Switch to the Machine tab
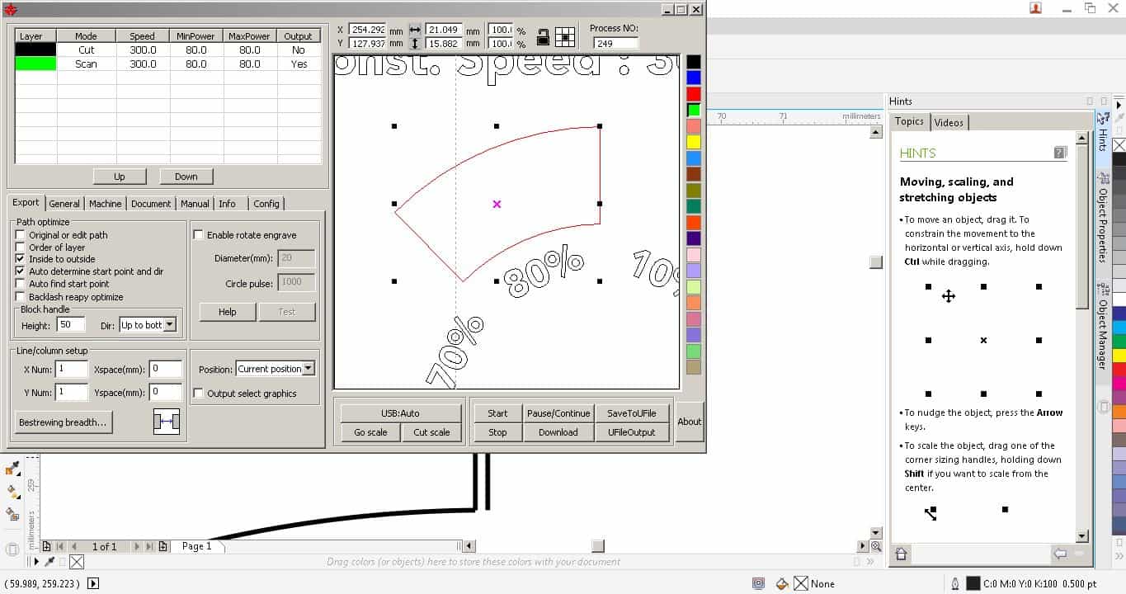 click(x=106, y=204)
